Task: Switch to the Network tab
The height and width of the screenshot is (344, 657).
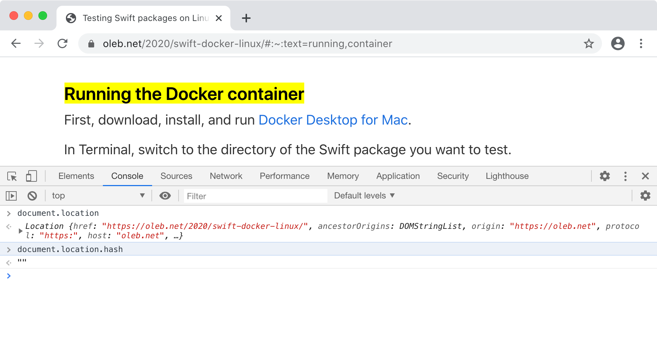Action: (x=226, y=176)
